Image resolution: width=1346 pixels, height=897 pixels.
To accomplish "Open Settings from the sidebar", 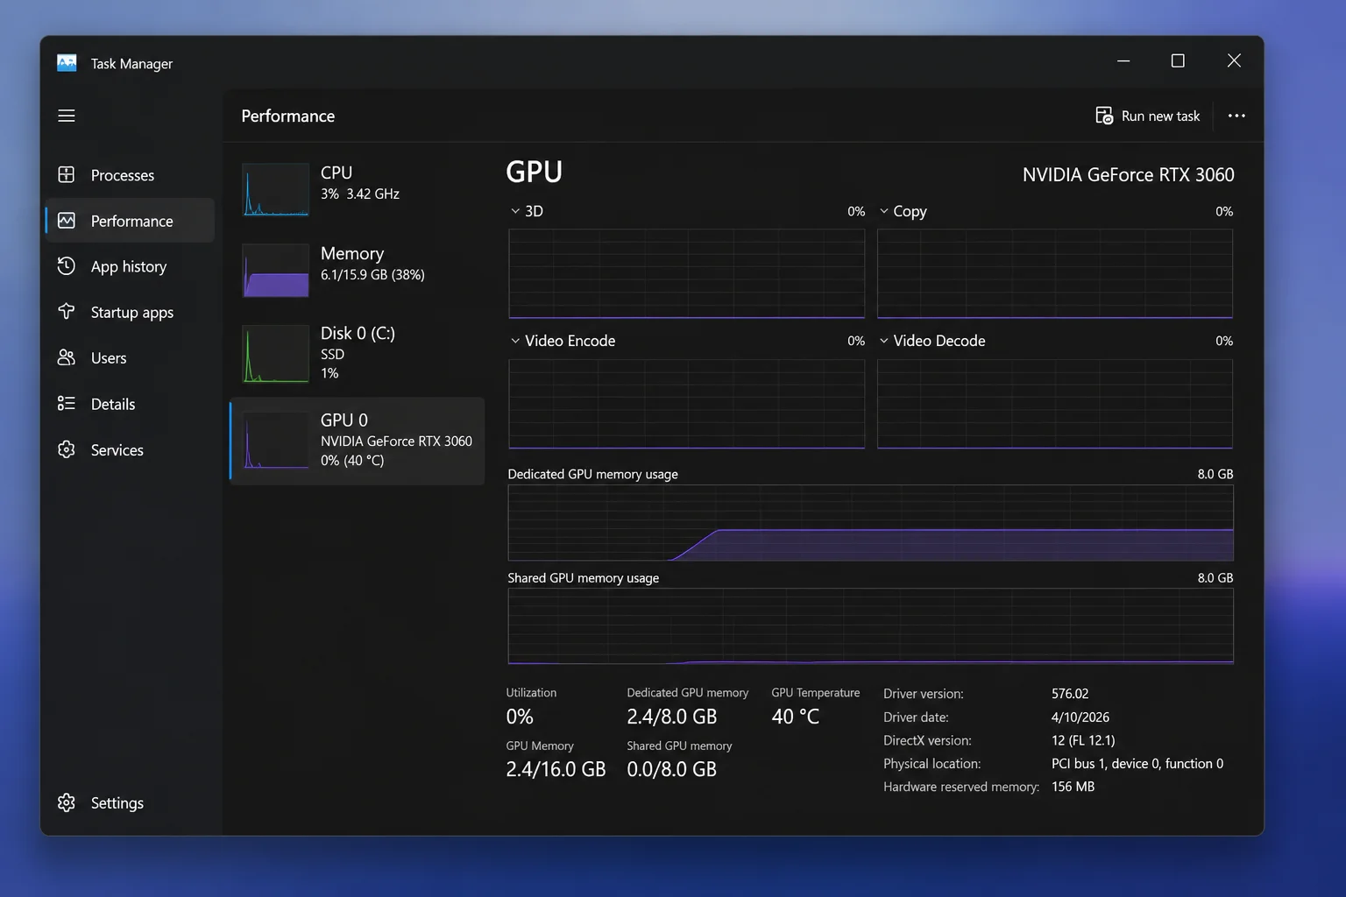I will click(130, 802).
